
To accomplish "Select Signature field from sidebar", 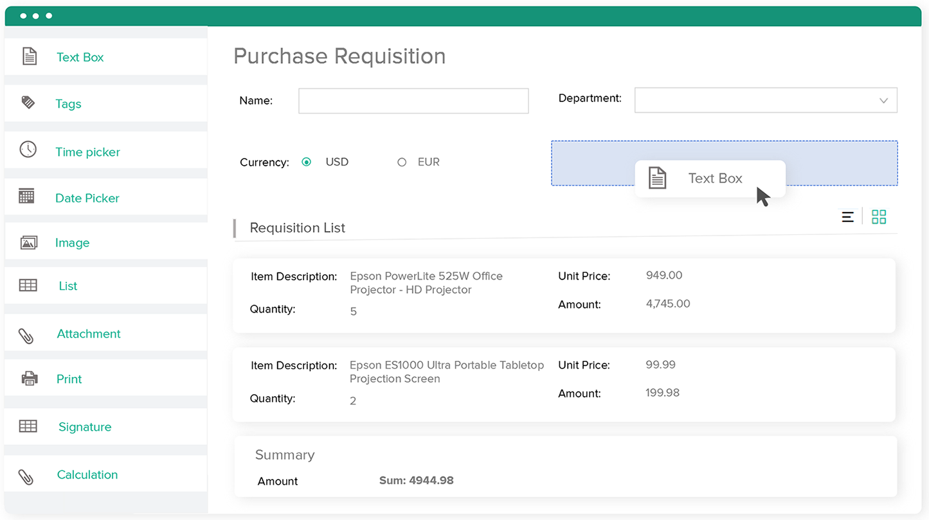I will pos(84,427).
